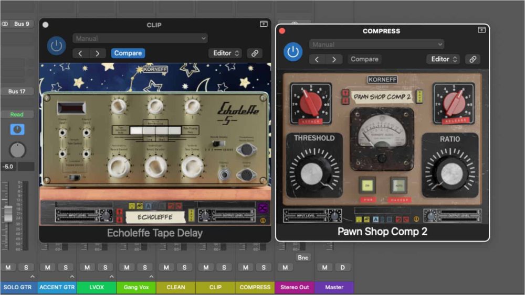This screenshot has height=295, width=525.
Task: Go to next preset in CLIP window
Action: coord(98,53)
